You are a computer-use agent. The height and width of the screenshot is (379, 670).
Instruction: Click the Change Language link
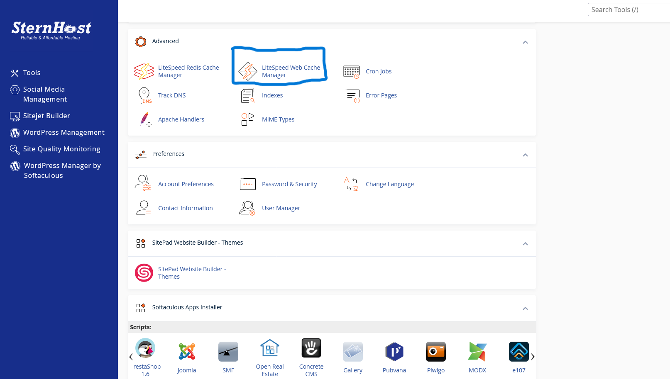click(389, 184)
